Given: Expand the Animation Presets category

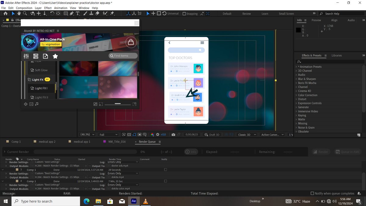Looking at the screenshot, I should pyautogui.click(x=310, y=67).
